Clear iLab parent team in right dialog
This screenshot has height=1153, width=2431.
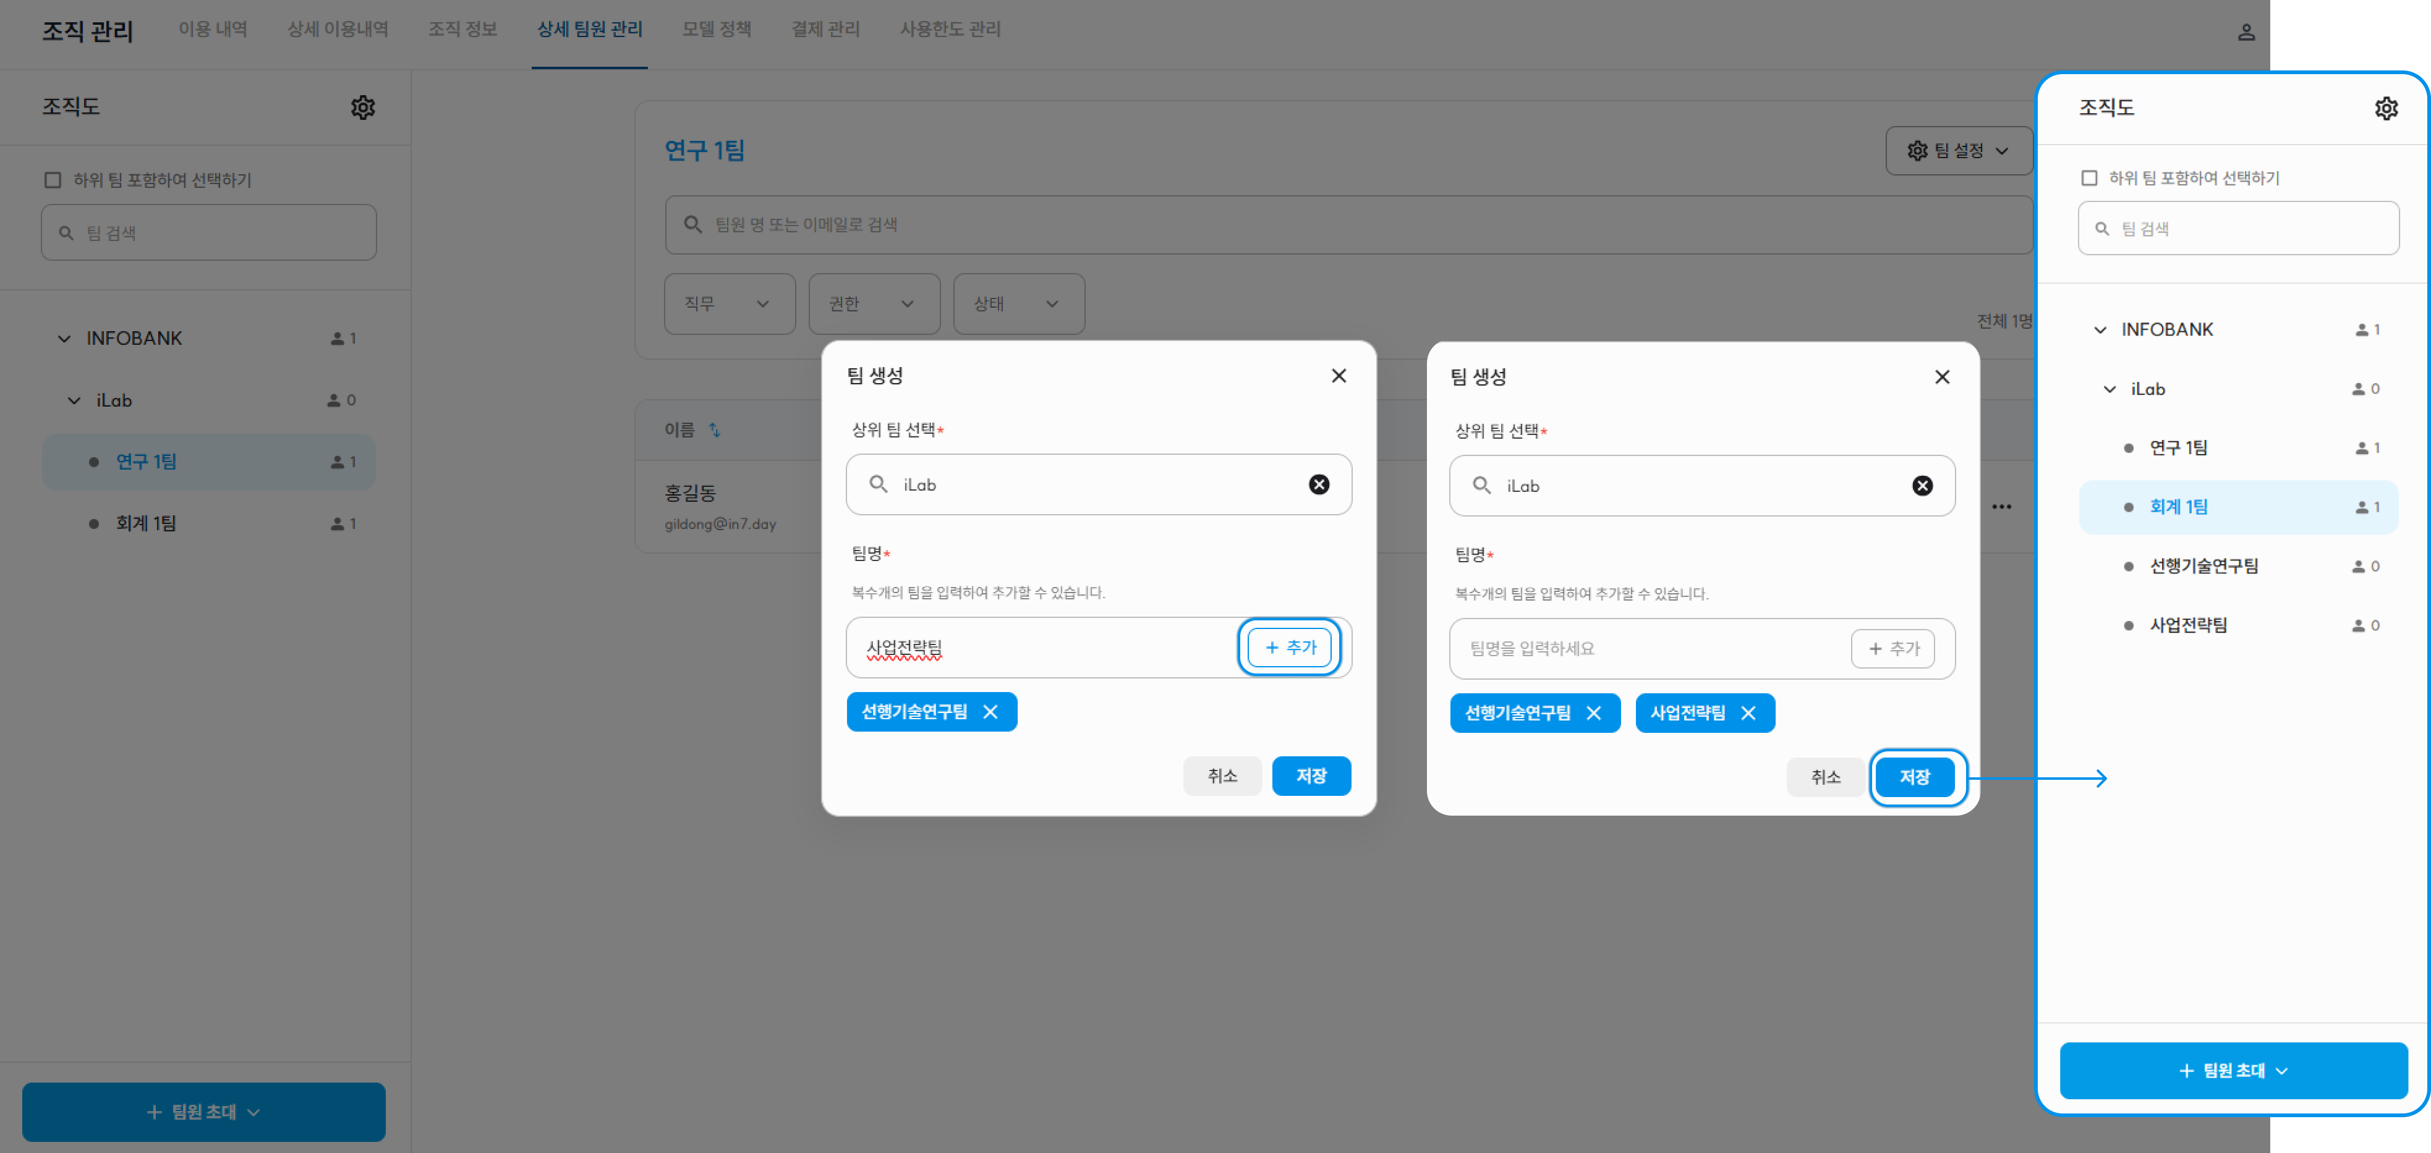1922,485
